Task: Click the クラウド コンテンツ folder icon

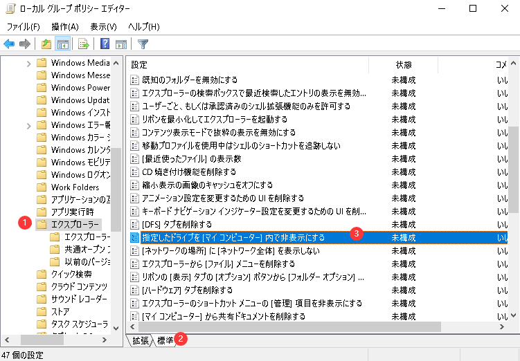Action: pos(42,287)
